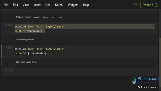Open the Help menu
Screen dimensions: 161x91
pyautogui.click(x=86, y=5)
